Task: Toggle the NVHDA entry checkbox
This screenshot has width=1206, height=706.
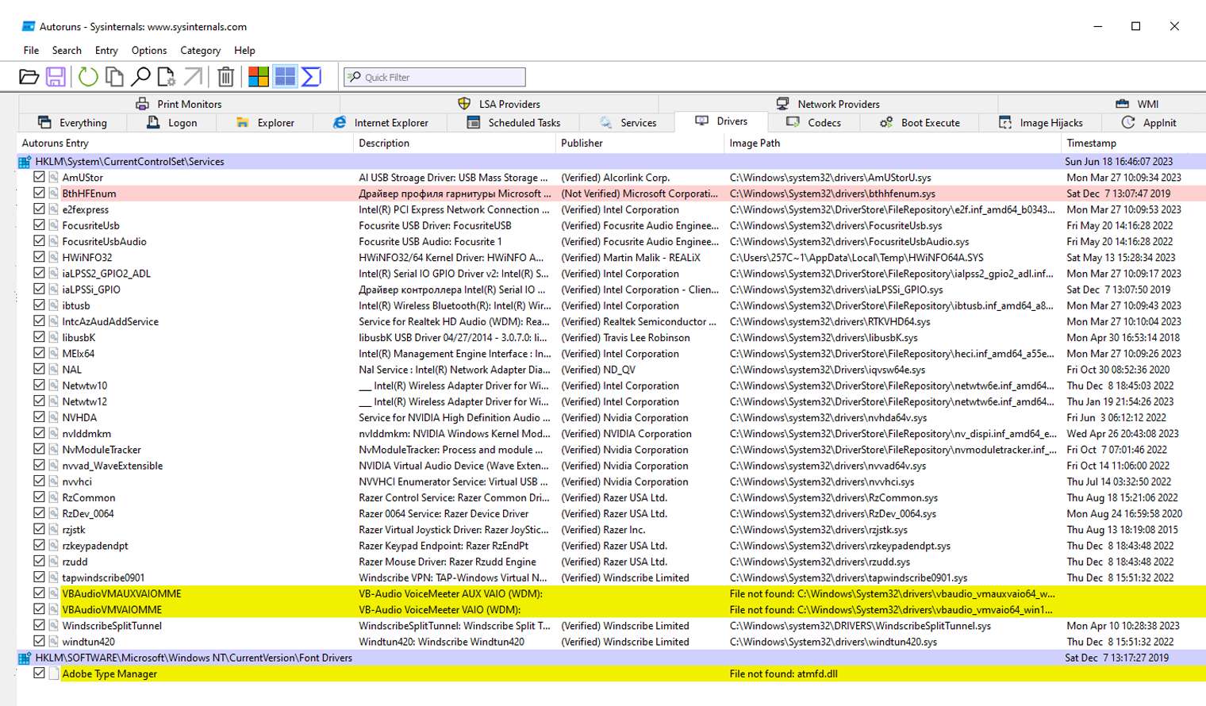Action: coord(39,417)
